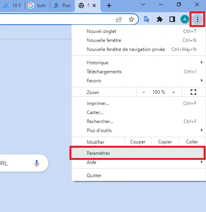Image resolution: width=206 pixels, height=212 pixels.
Task: Click the 100 % zoom value
Action: point(159,92)
